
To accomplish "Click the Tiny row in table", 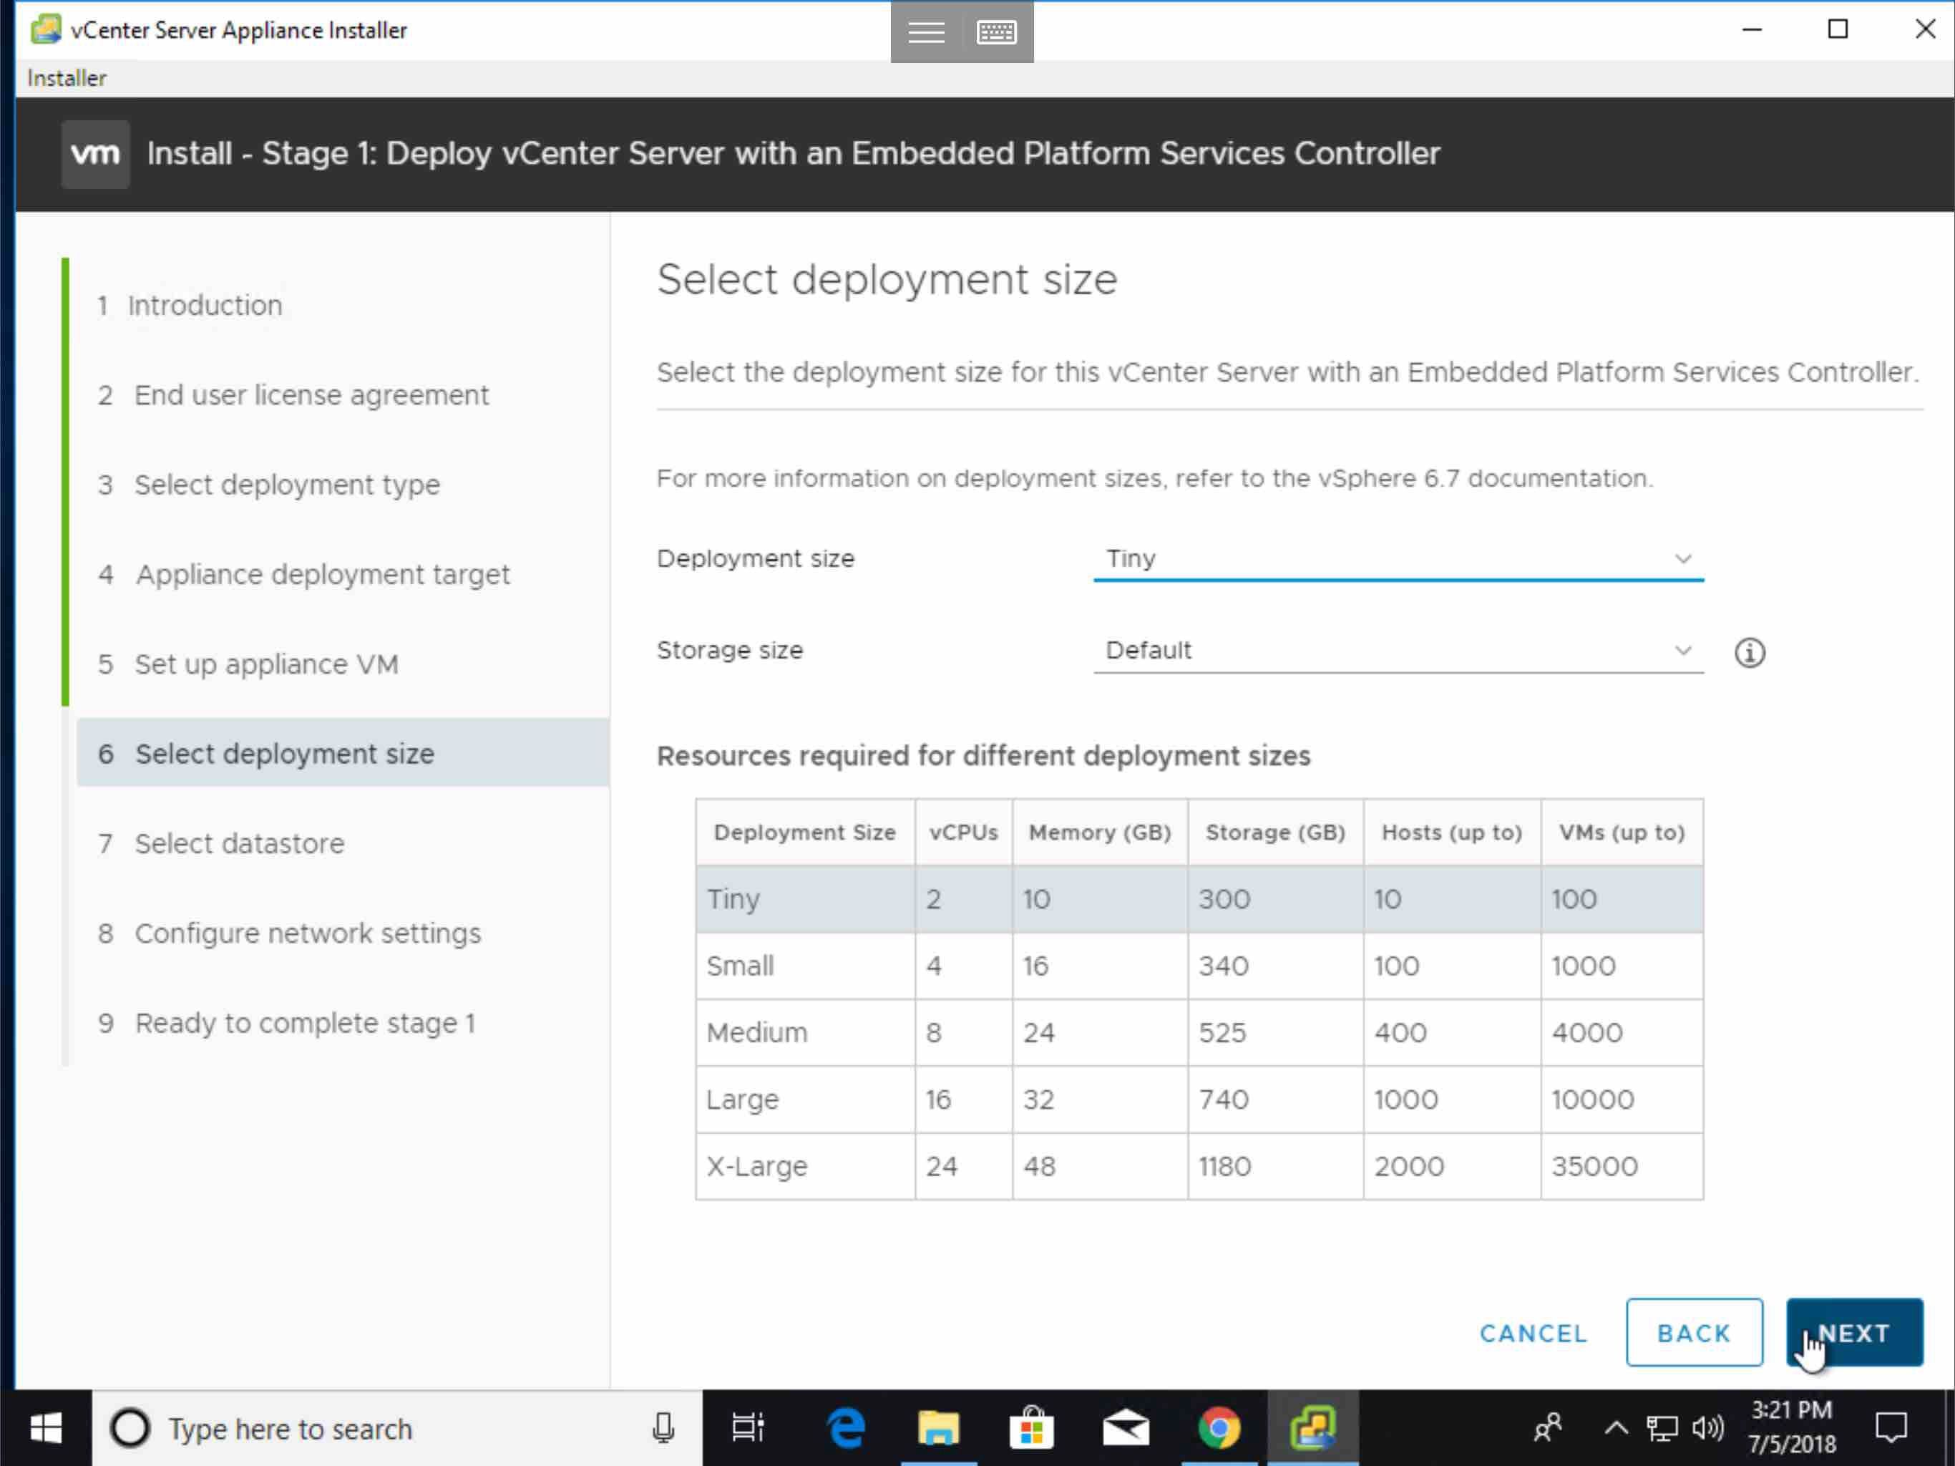I will tap(1199, 899).
